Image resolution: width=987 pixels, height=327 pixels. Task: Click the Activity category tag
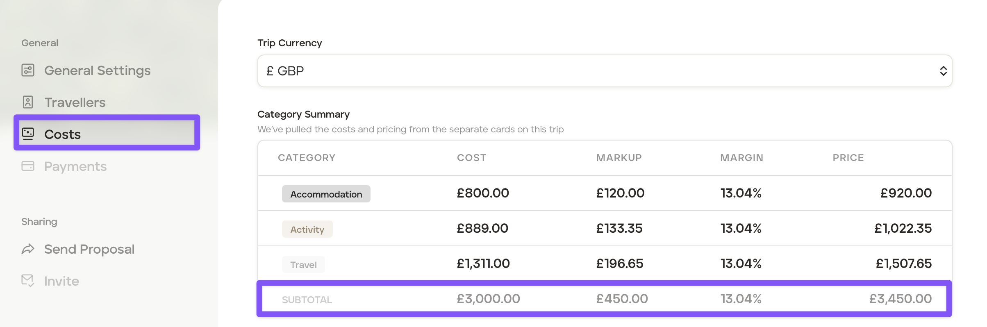307,229
